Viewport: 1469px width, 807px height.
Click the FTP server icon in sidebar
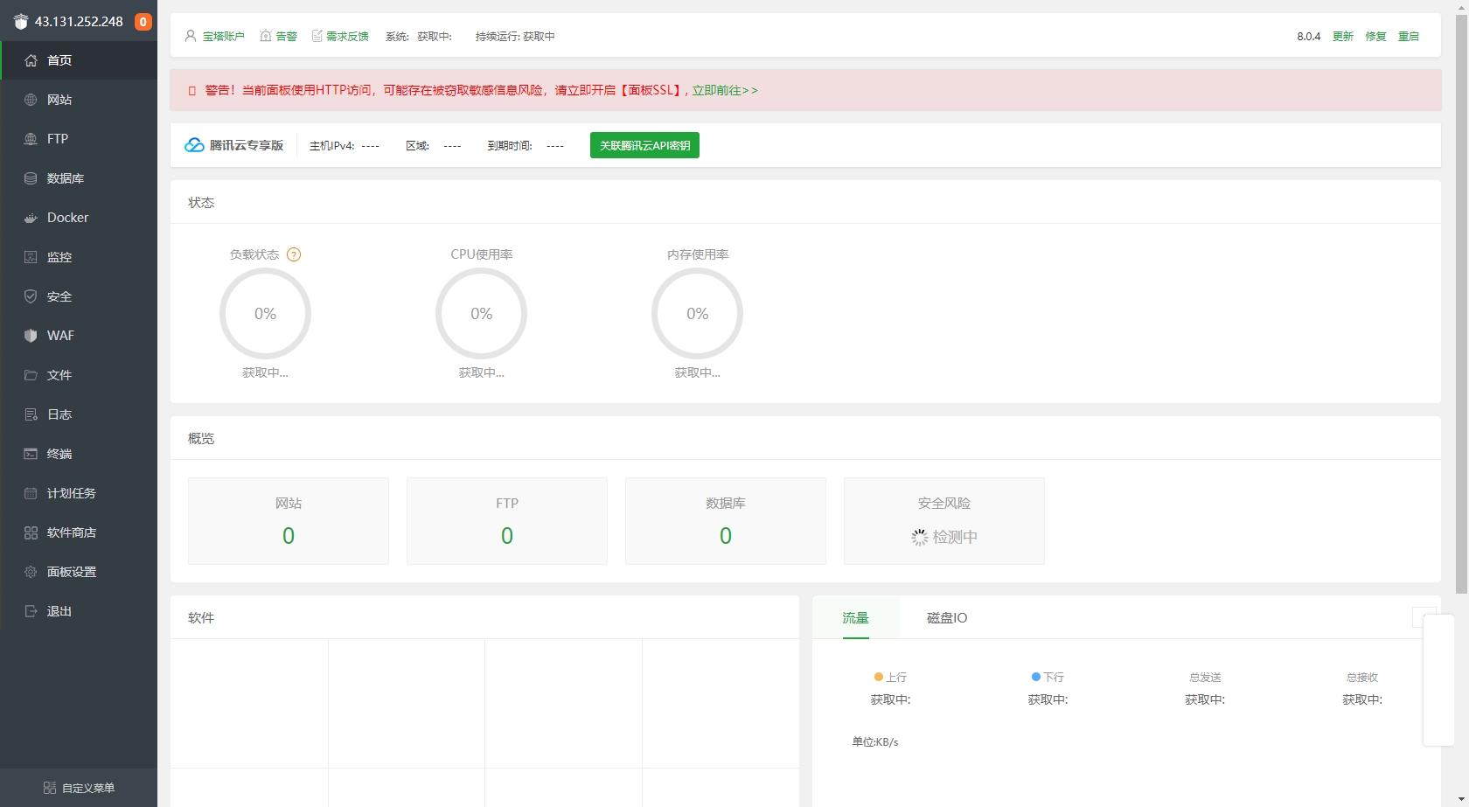[31, 139]
